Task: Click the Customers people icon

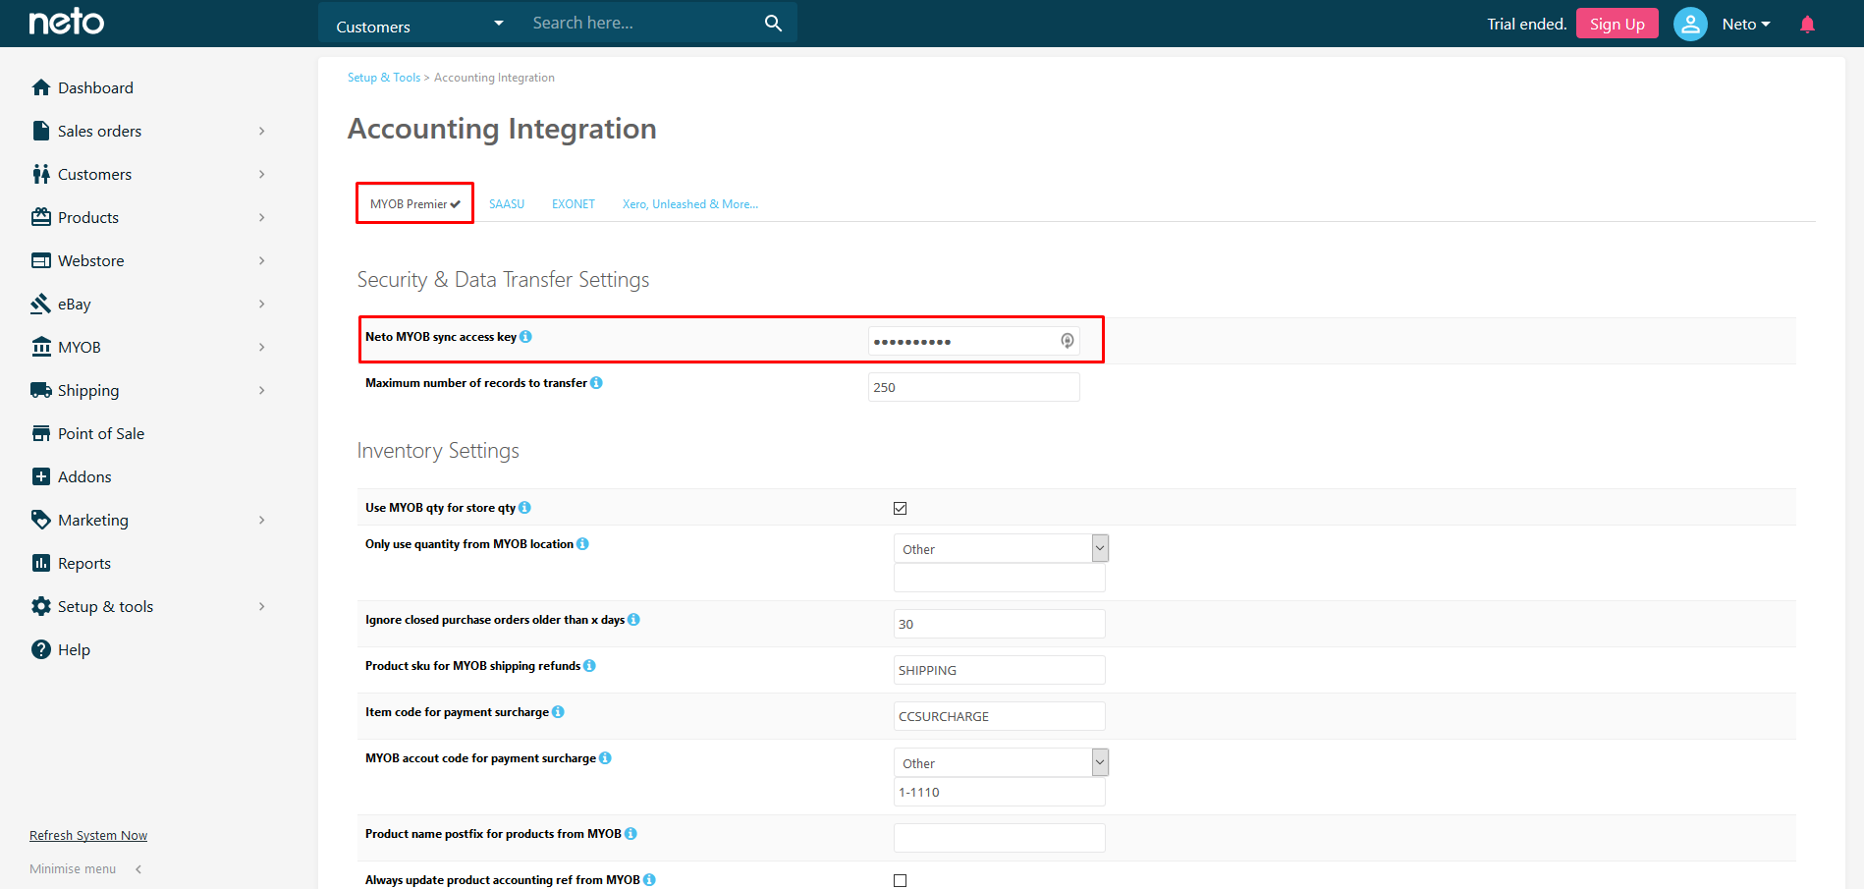Action: (40, 174)
